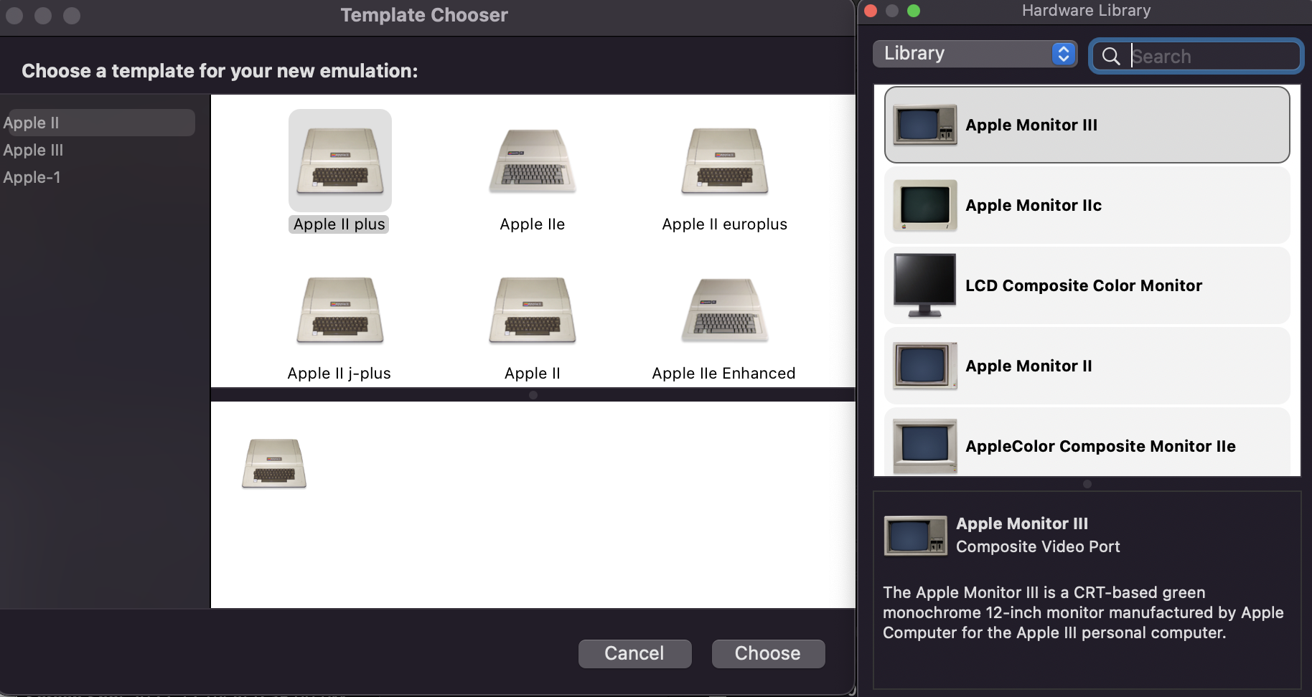Pick the Apple IIe computer icon
This screenshot has height=697, width=1312.
[x=532, y=161]
